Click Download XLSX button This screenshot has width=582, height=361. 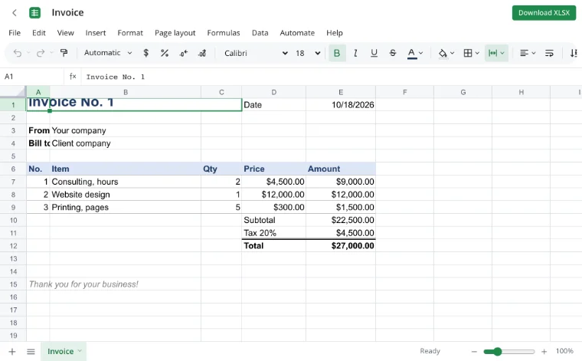click(x=544, y=13)
